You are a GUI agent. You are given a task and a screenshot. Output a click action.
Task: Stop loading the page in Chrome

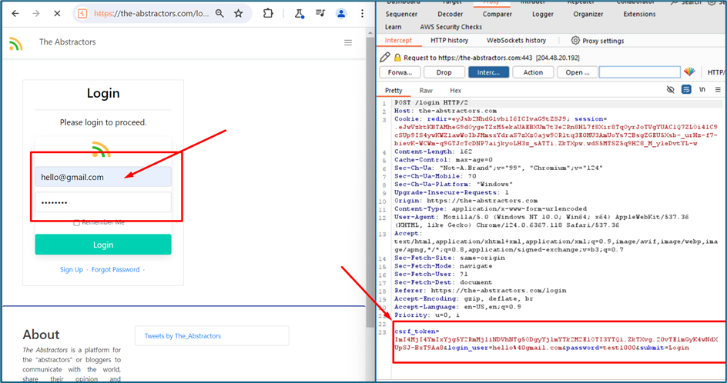[57, 13]
